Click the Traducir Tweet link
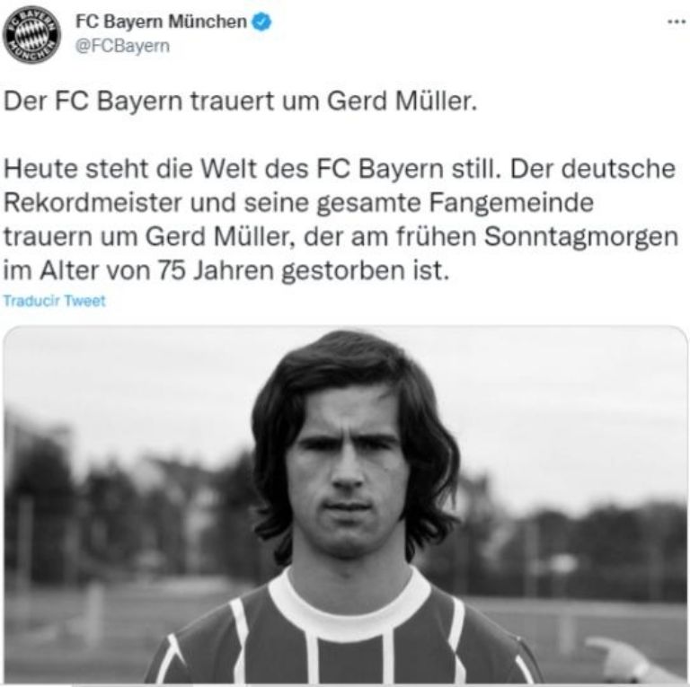690x687 pixels. pos(55,301)
